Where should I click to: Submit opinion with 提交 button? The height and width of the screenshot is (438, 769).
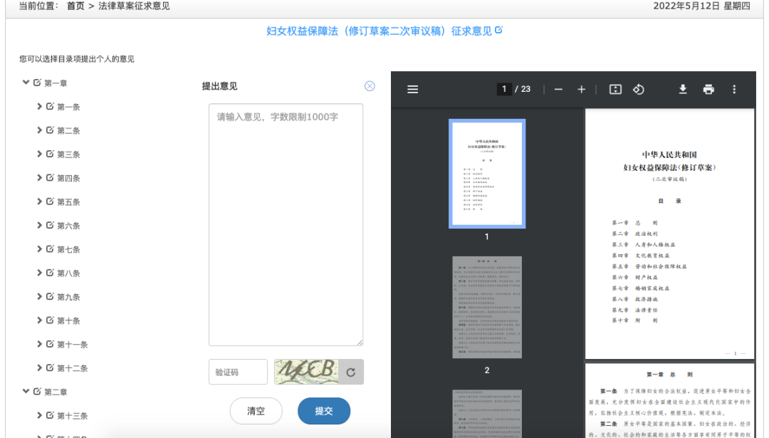click(324, 411)
